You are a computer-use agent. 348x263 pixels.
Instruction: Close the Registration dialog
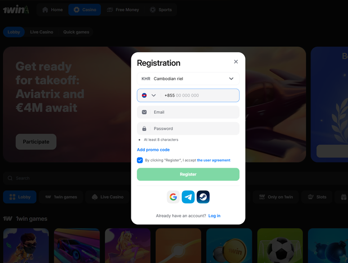236,62
